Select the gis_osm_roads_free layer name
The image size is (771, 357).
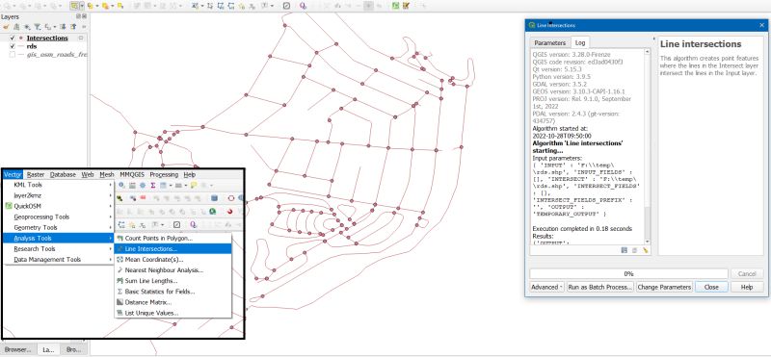click(x=57, y=55)
